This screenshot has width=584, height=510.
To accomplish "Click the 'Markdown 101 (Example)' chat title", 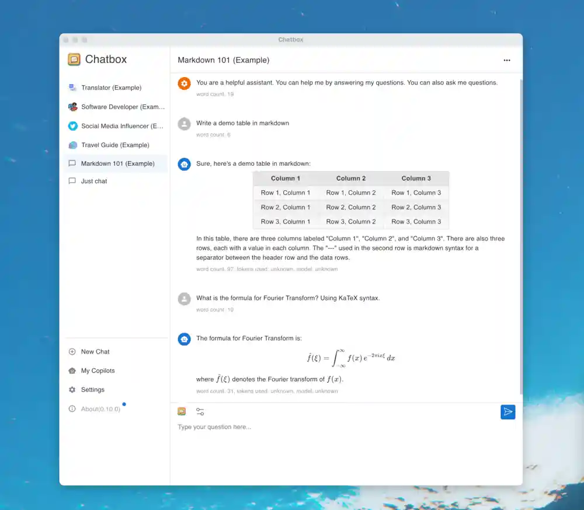I will pos(224,60).
